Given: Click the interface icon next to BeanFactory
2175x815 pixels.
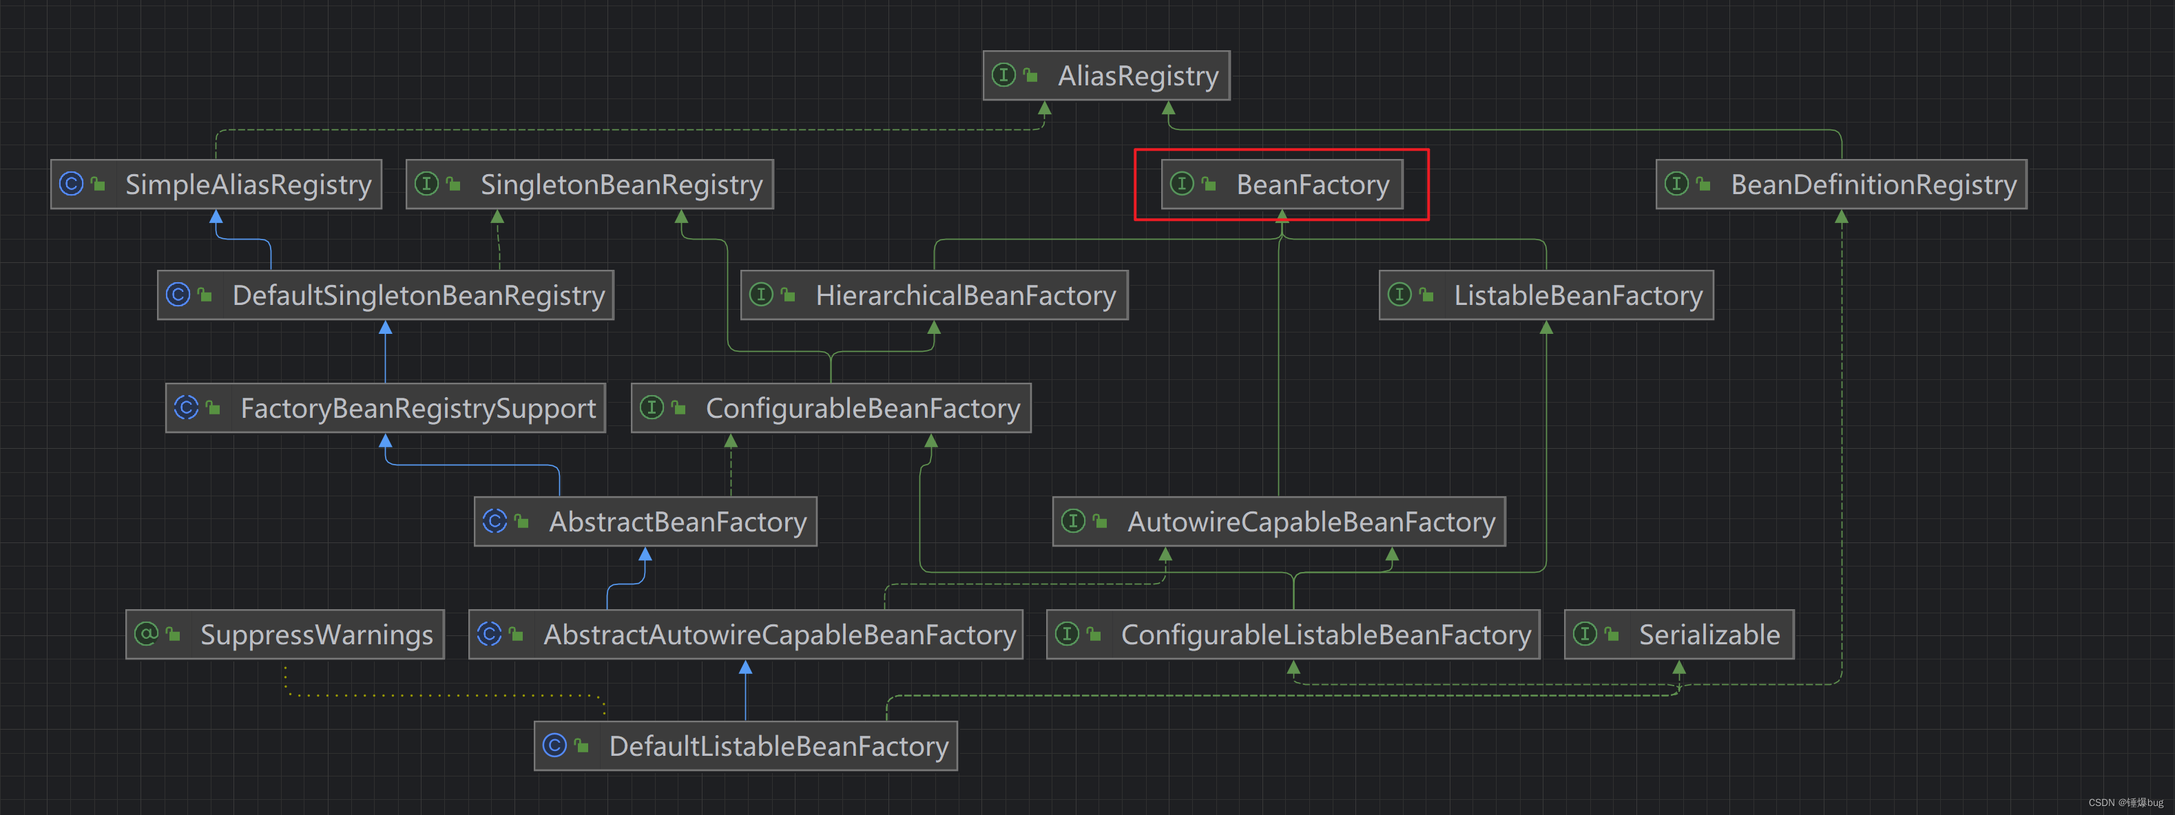Looking at the screenshot, I should tap(1182, 184).
